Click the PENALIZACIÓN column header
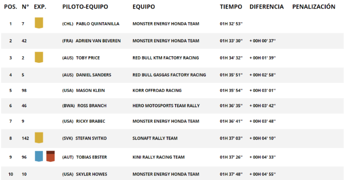The image size is (344, 180). pyautogui.click(x=314, y=6)
